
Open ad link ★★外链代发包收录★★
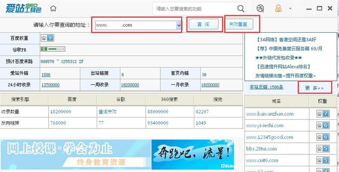coord(278,58)
